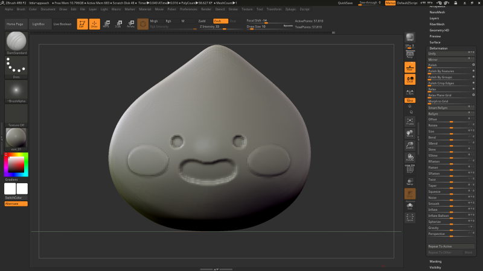The width and height of the screenshot is (483, 271).
Task: Toggle the Alternate color button
Action: [x=16, y=204]
